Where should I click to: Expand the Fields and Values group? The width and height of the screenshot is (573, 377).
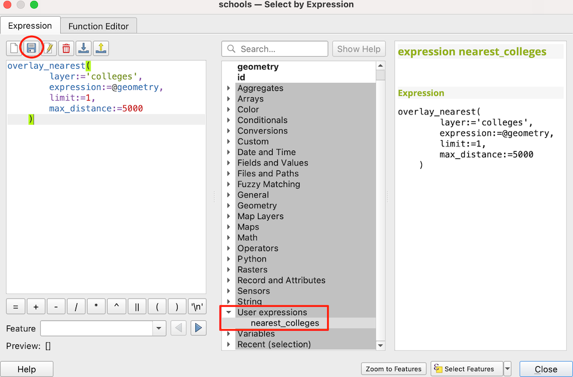(229, 162)
